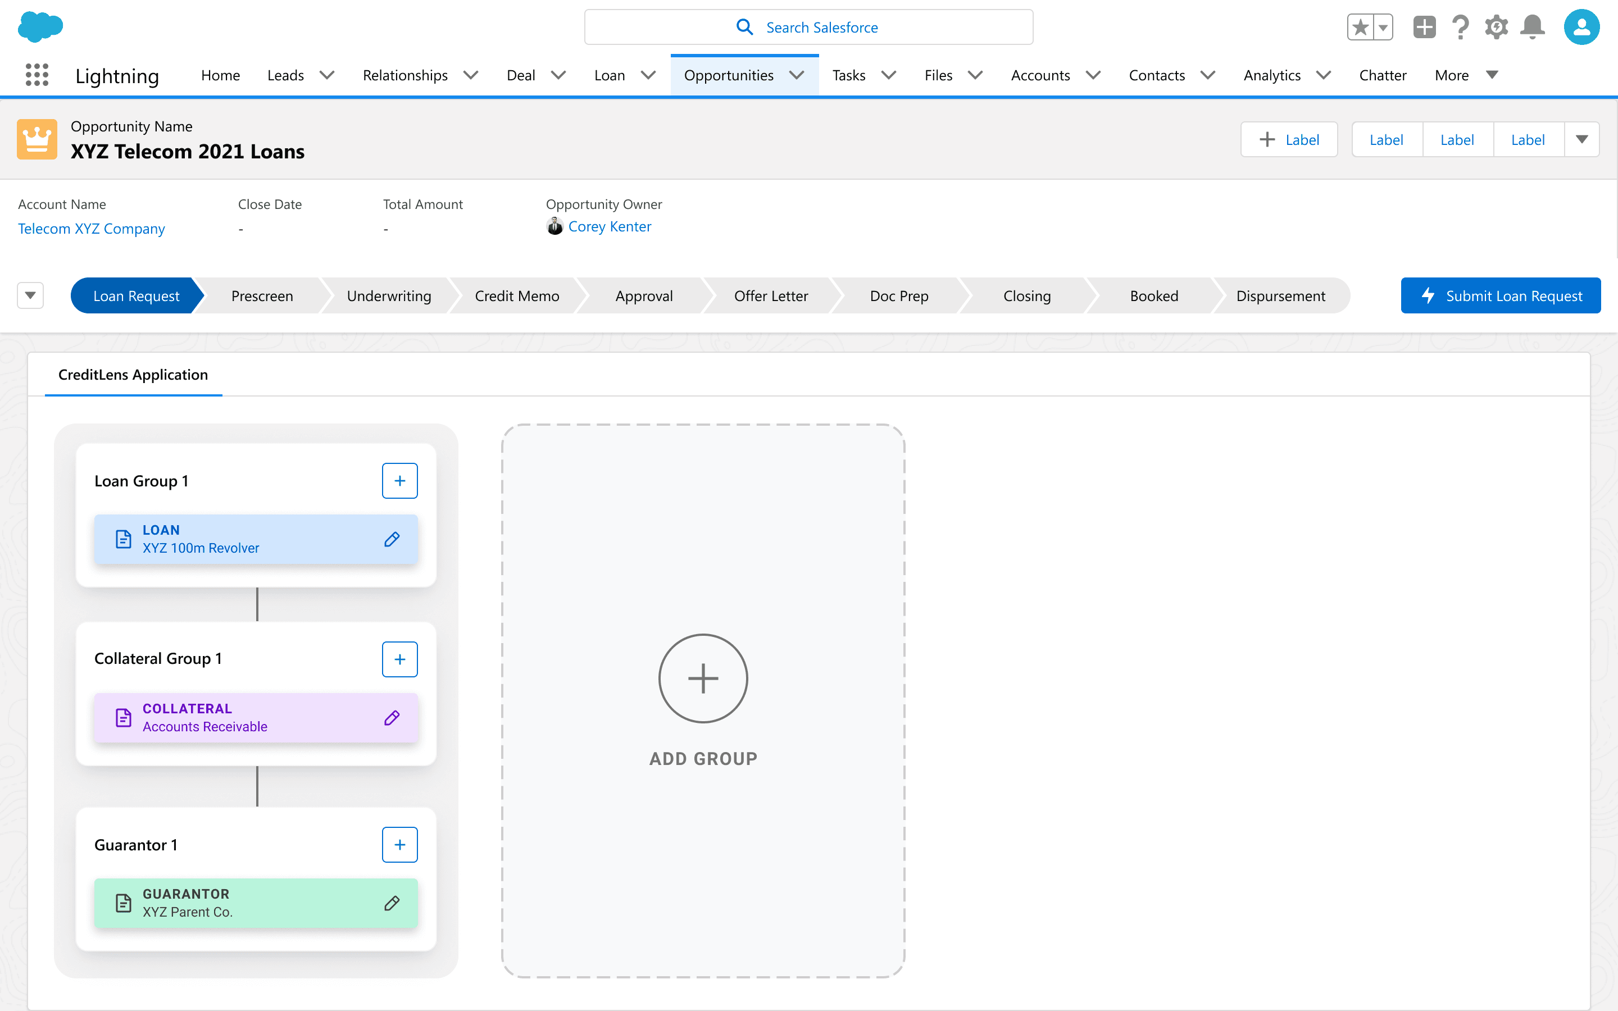Switch to the Accounts tab
This screenshot has height=1011, width=1618.
coord(1040,75)
